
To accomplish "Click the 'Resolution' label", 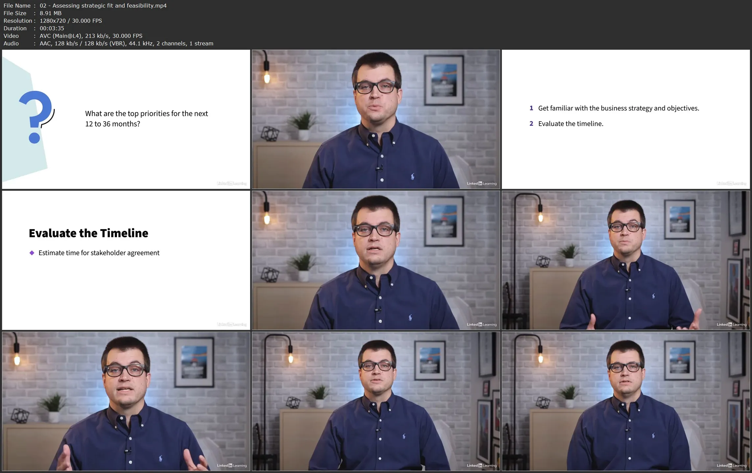I will [x=18, y=21].
